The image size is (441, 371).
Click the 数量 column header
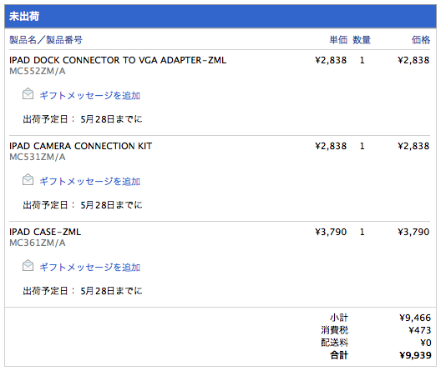click(362, 40)
